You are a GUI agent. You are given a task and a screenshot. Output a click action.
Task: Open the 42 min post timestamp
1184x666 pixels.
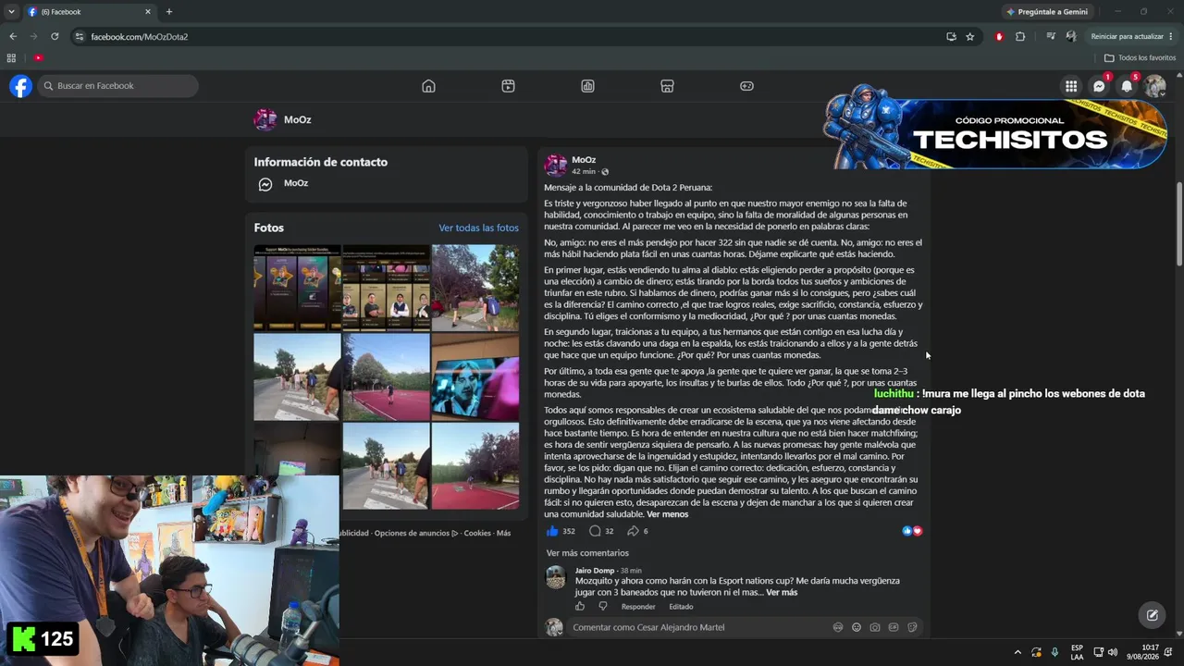583,172
